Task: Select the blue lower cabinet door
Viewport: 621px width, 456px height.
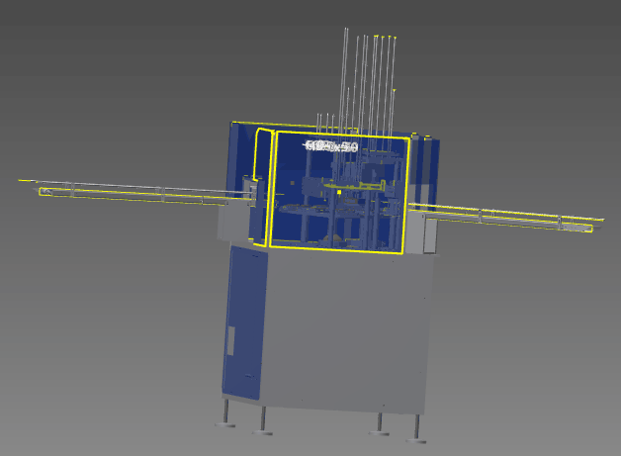Action: [245, 317]
